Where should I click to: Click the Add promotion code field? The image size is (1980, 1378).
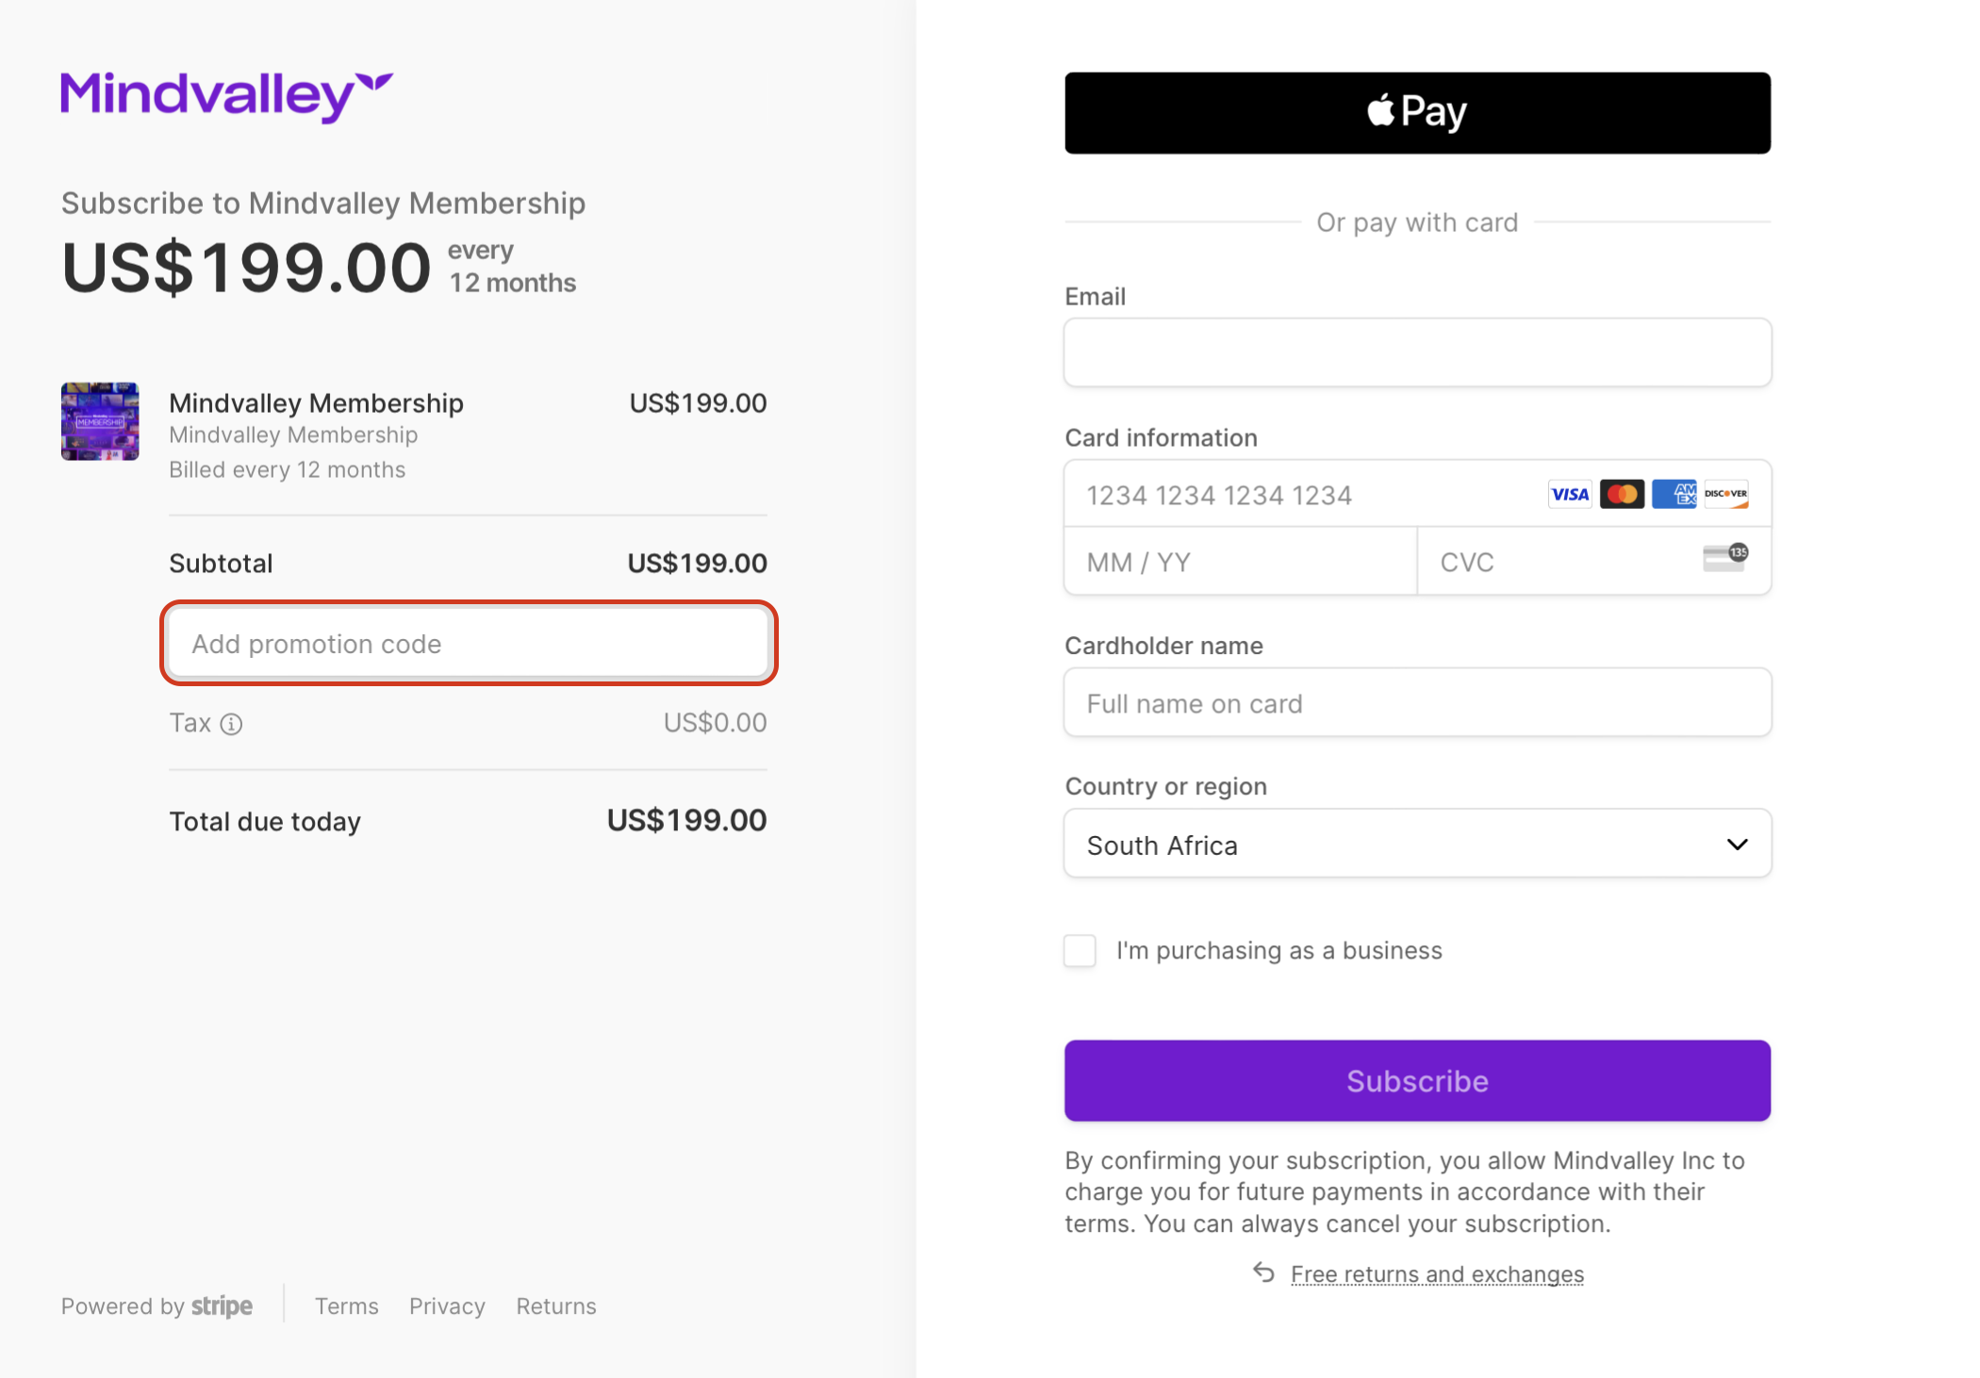click(x=469, y=644)
